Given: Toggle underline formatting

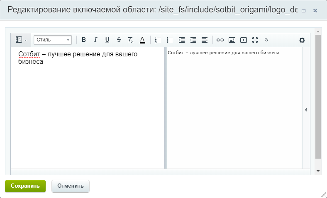Looking at the screenshot, I should point(107,40).
